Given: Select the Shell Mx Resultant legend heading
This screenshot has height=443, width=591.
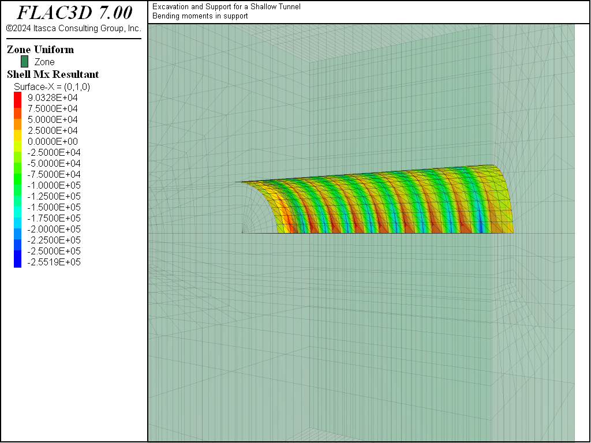Looking at the screenshot, I should (x=53, y=74).
